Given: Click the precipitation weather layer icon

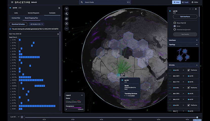Looking at the screenshot, I should pyautogui.click(x=67, y=19).
